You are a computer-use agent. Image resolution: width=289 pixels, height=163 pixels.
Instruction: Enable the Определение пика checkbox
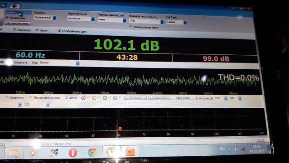point(131,27)
